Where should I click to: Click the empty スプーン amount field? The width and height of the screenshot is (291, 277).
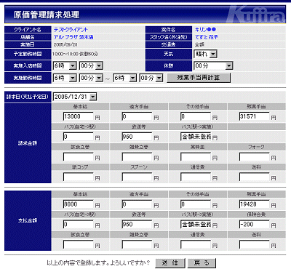tap(137, 177)
